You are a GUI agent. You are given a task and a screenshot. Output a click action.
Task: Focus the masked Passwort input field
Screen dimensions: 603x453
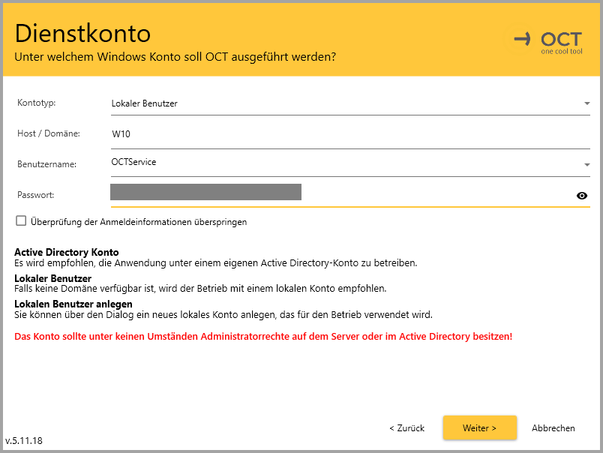click(337, 193)
